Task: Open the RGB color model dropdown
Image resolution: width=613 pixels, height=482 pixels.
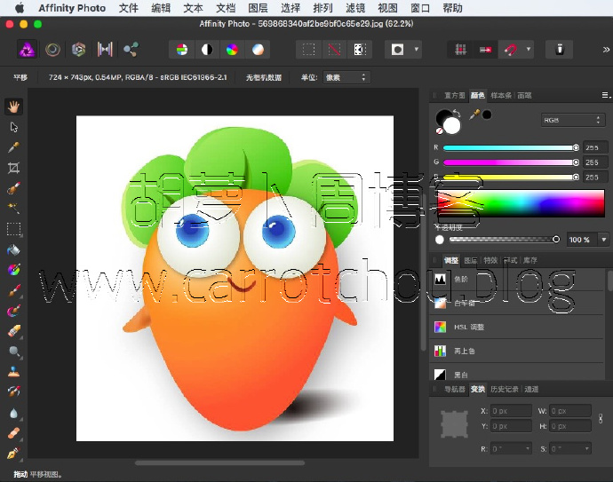Action: click(573, 120)
